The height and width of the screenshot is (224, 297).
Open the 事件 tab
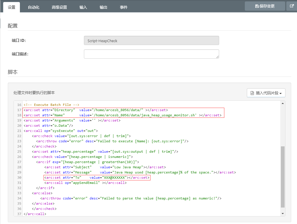coord(123,7)
